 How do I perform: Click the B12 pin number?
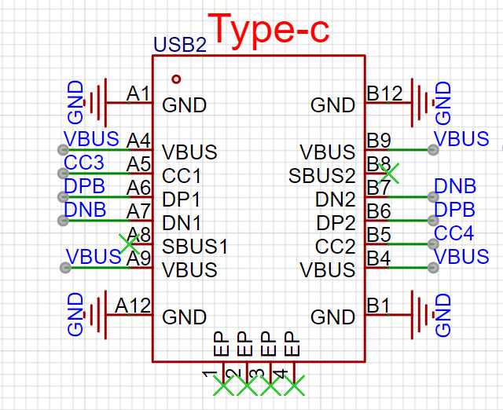384,94
